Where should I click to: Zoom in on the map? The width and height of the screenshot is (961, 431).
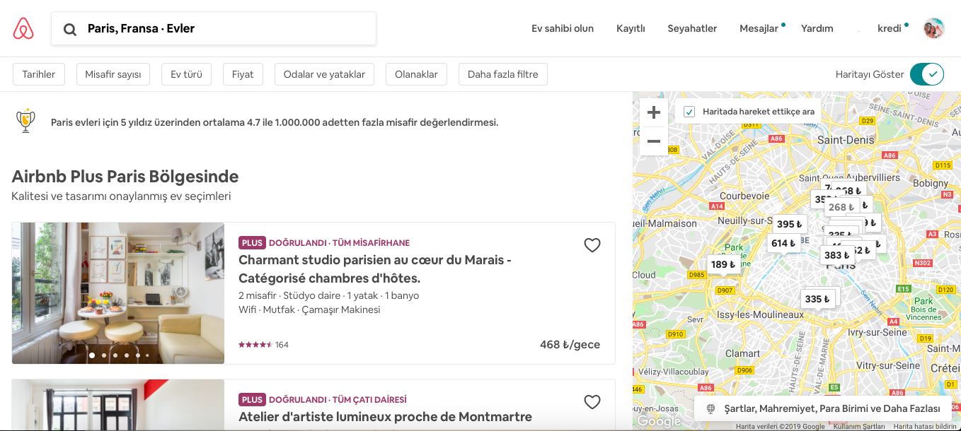[654, 112]
